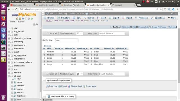Click the Create view icon
The image size is (180, 101).
[x=84, y=86]
